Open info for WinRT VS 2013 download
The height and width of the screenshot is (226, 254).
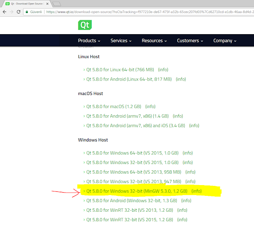pyautogui.click(x=182, y=210)
